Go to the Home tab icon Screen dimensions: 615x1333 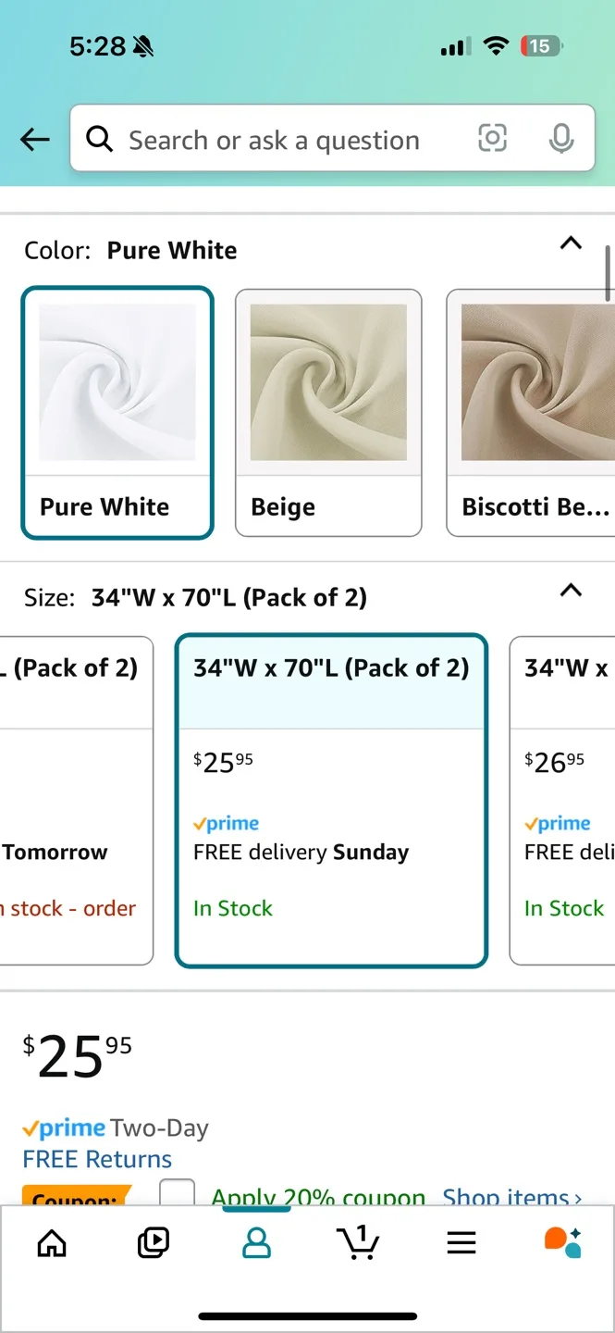pos(51,1244)
